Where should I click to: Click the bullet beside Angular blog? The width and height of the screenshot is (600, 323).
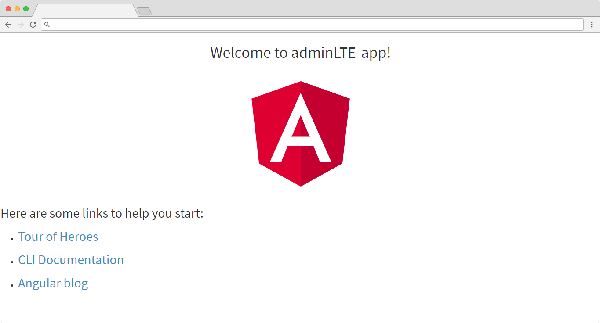[x=12, y=285]
